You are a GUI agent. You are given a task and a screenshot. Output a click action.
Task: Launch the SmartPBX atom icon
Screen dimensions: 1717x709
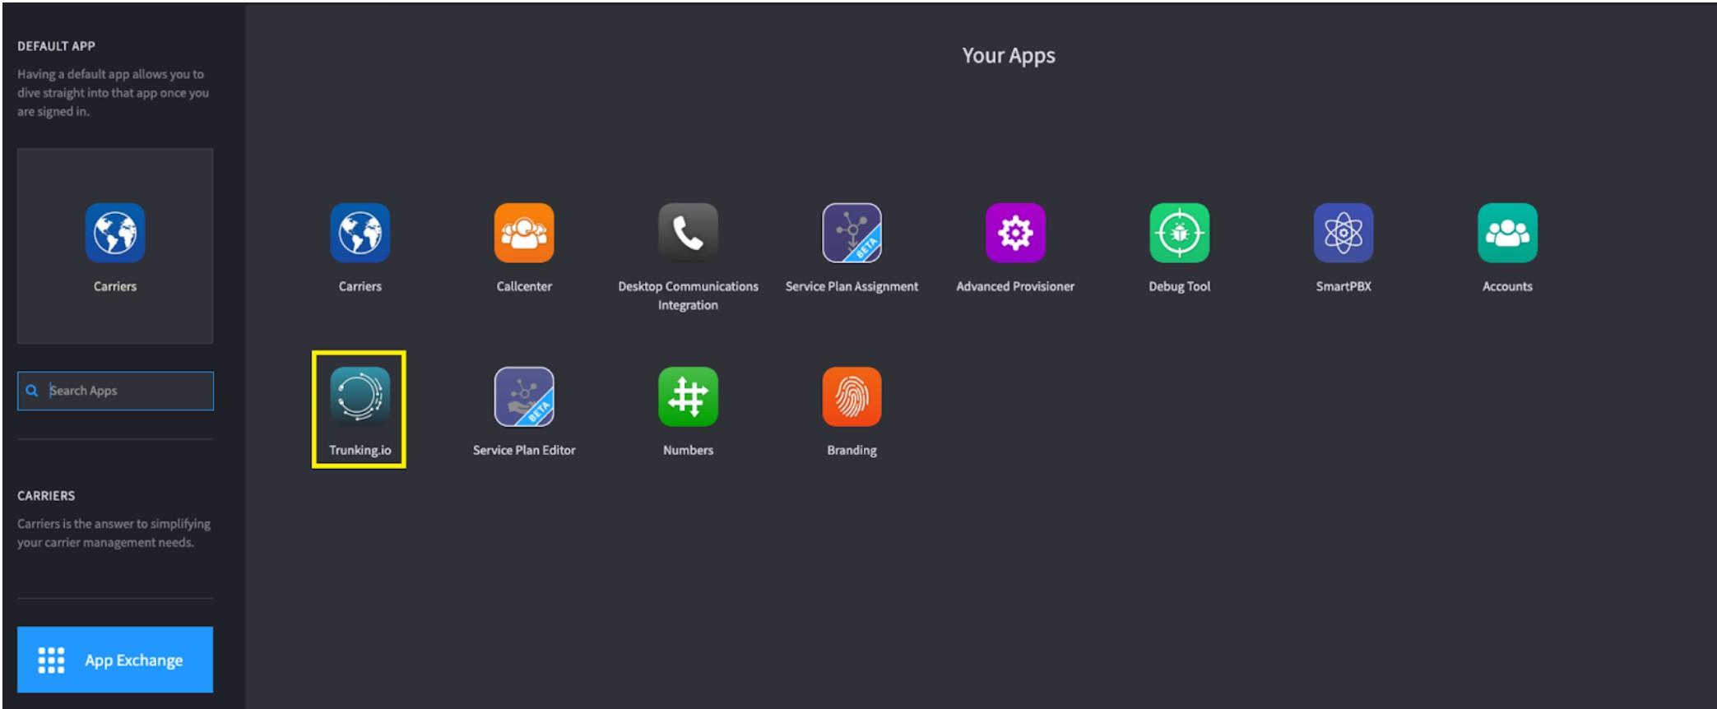[x=1343, y=234]
